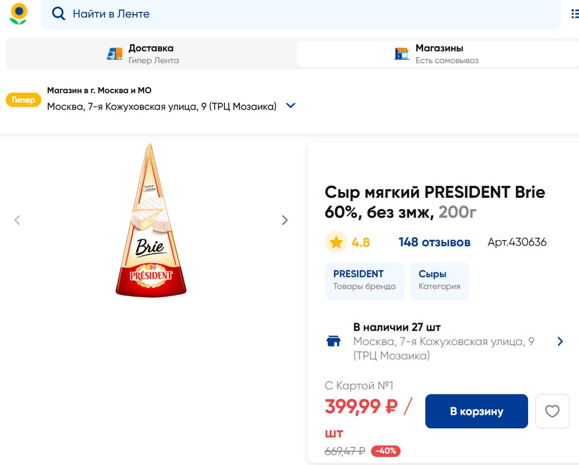Open the 148 отзывов reviews link
The width and height of the screenshot is (579, 465).
click(434, 242)
